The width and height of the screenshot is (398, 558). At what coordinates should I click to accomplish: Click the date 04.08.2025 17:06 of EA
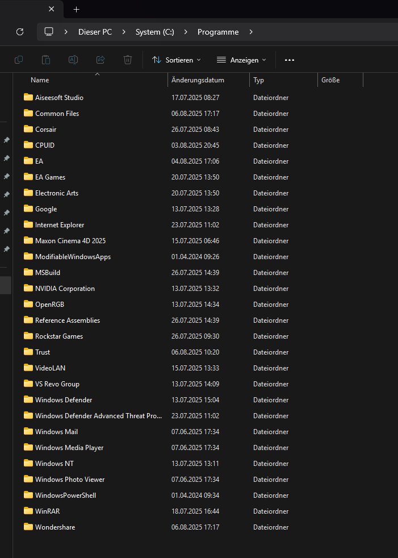(x=195, y=161)
